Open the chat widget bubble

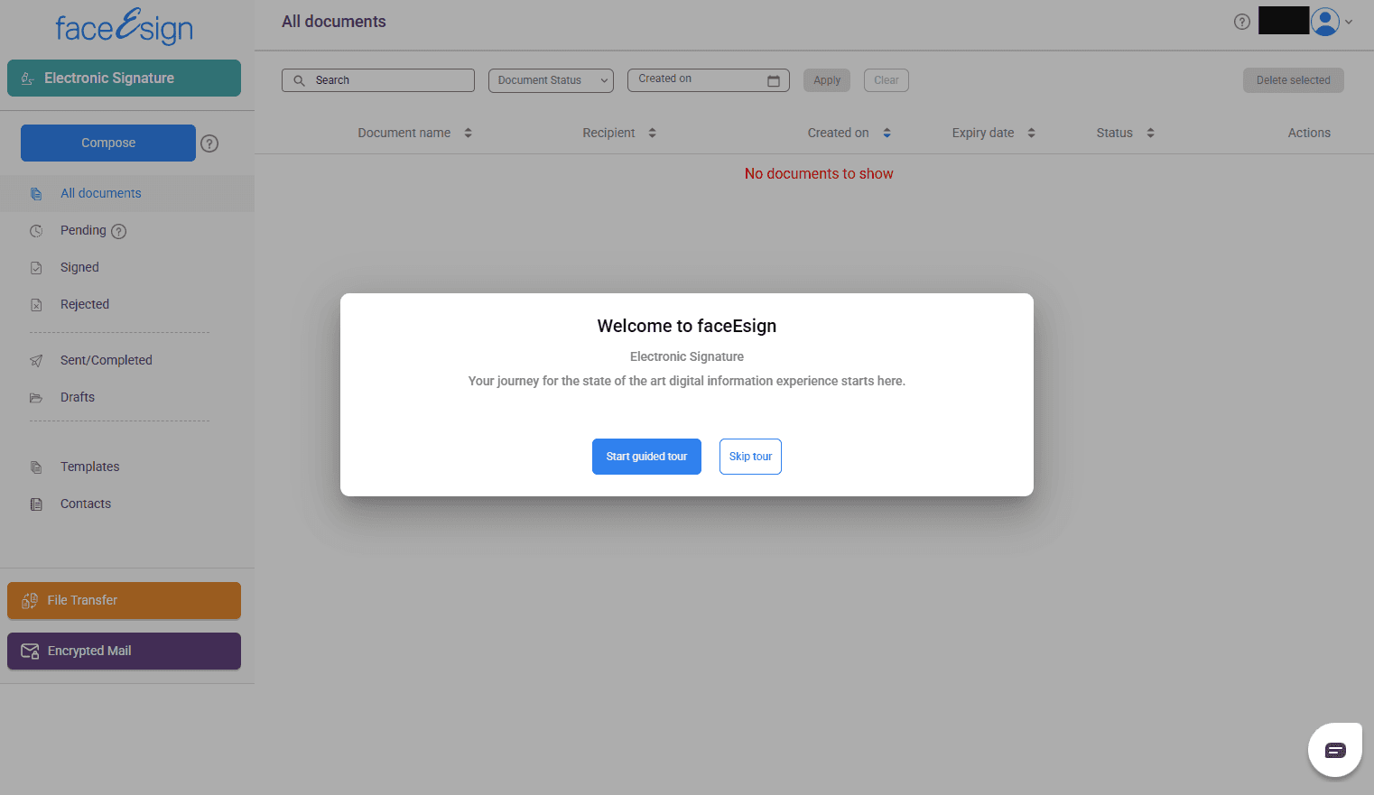(x=1335, y=750)
